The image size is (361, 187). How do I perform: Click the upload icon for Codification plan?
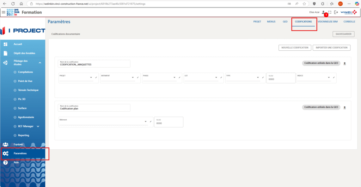(x=344, y=107)
